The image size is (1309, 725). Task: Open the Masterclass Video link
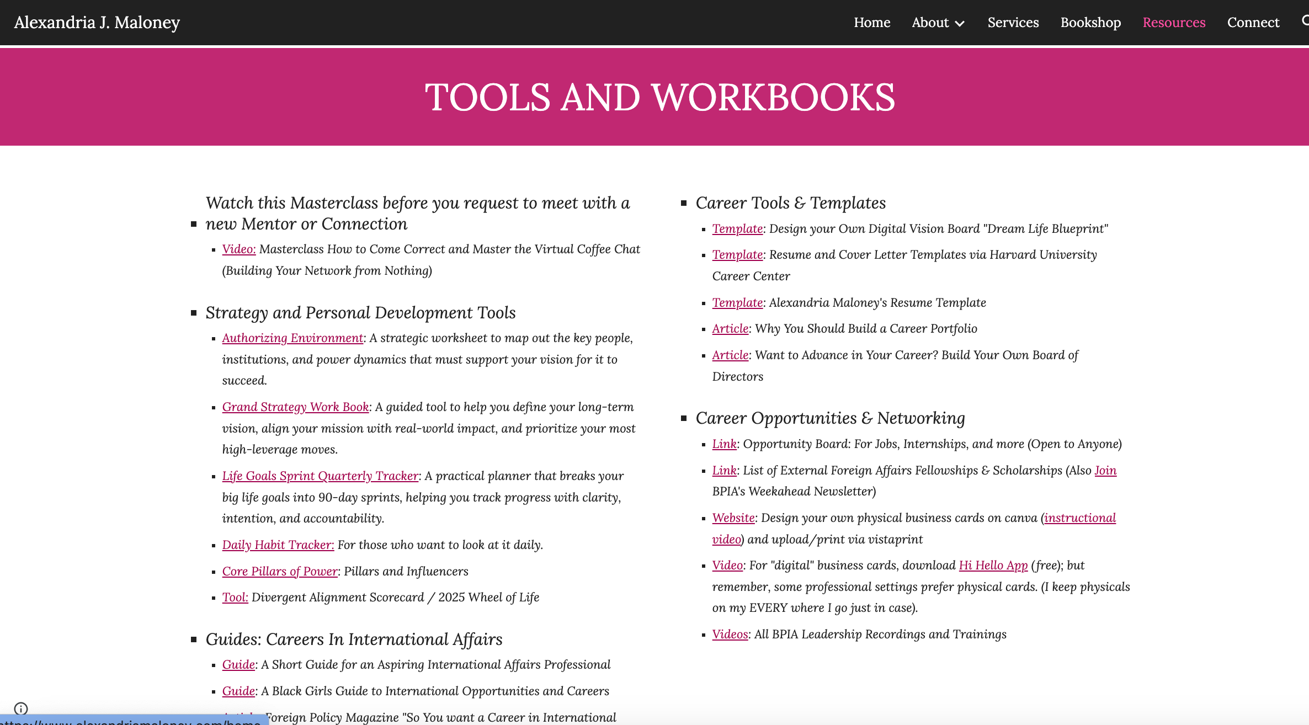238,249
